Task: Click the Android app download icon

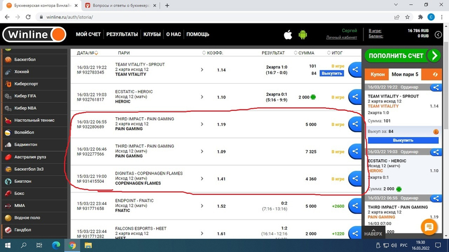Action: [303, 35]
